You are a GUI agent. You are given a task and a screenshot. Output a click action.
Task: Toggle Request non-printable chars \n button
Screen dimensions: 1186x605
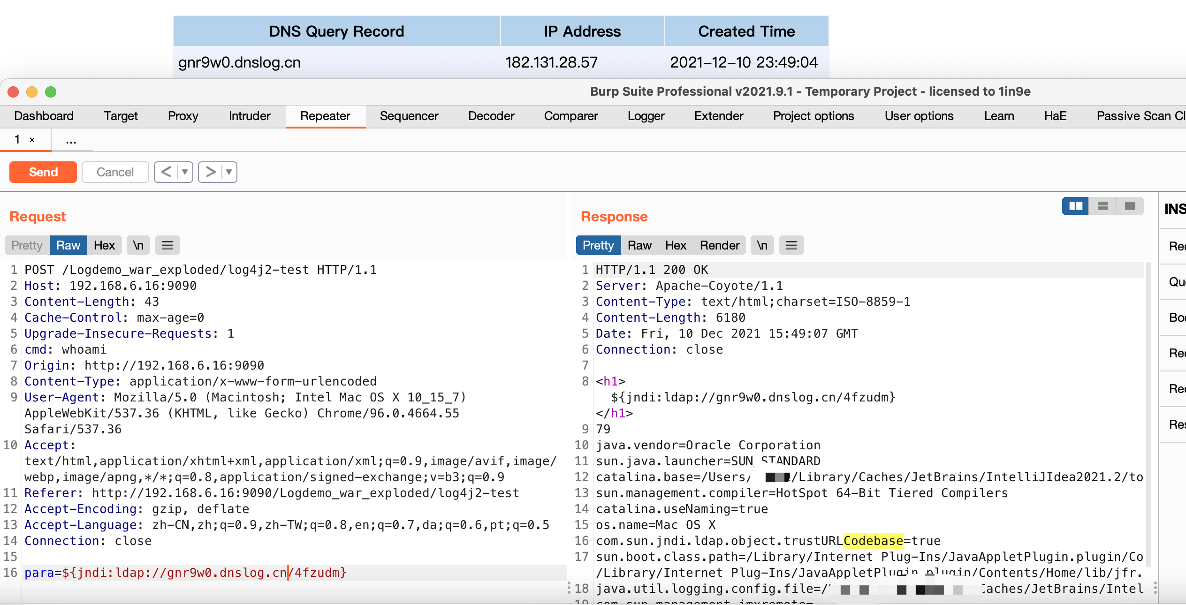coord(138,245)
